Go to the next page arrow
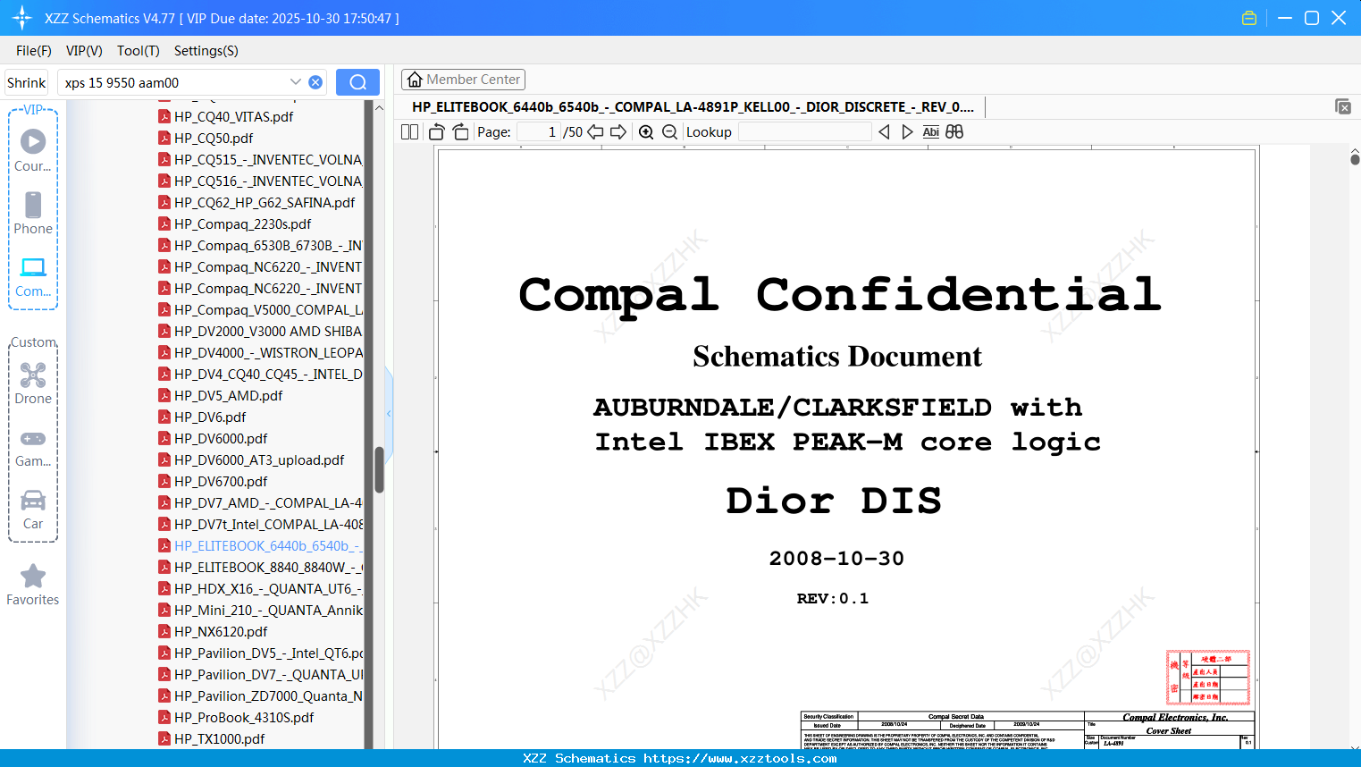1361x767 pixels. 618,131
